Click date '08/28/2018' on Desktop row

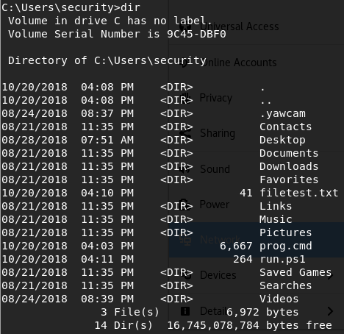point(35,140)
